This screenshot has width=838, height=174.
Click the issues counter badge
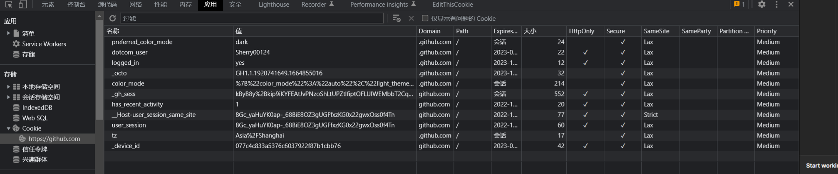739,4
